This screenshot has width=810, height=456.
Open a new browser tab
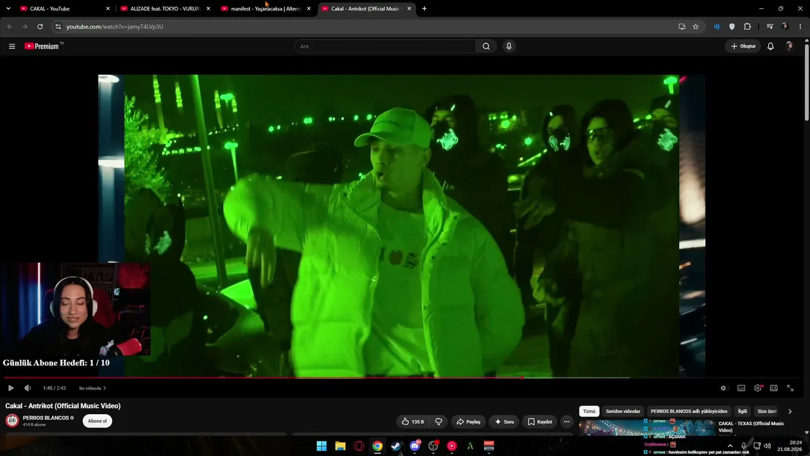424,9
